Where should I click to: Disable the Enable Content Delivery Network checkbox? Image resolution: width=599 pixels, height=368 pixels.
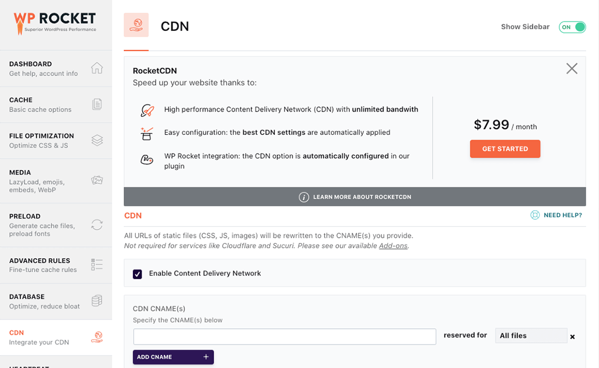coord(137,273)
